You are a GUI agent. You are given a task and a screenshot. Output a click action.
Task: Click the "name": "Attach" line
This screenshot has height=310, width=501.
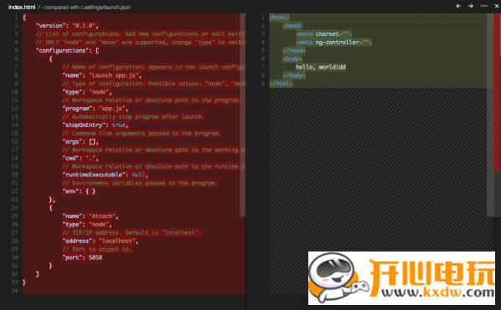point(90,216)
